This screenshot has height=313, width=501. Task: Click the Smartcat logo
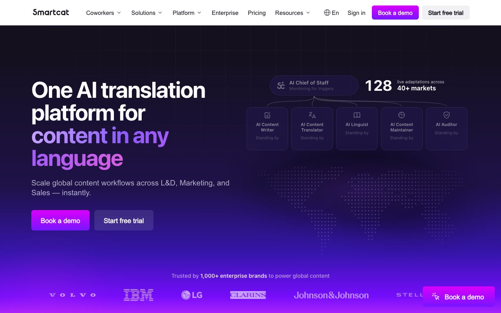point(51,12)
